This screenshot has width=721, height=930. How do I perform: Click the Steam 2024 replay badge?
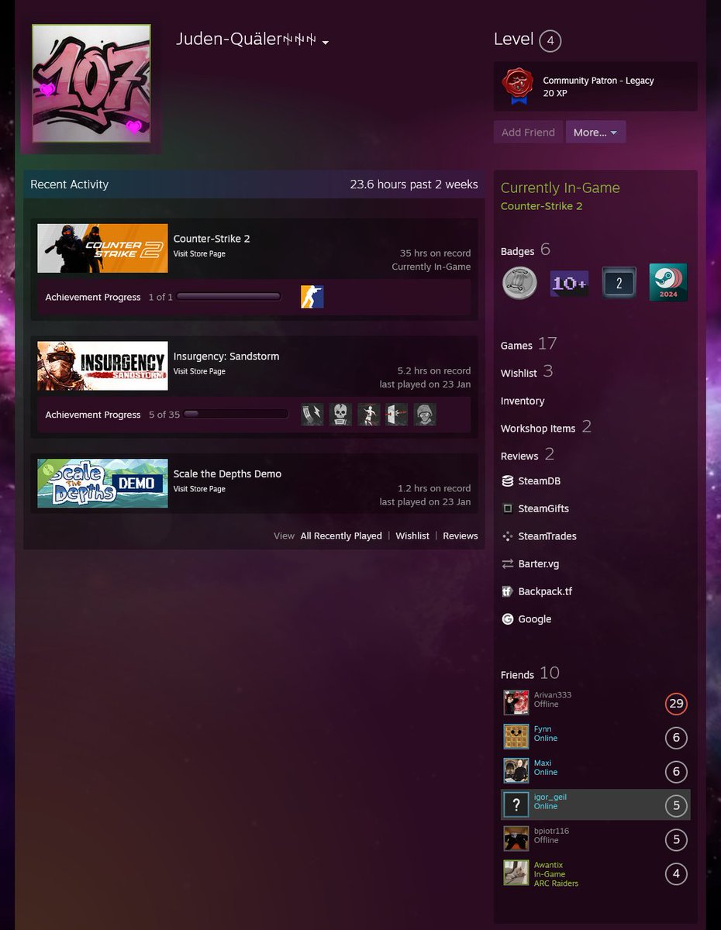pos(668,283)
